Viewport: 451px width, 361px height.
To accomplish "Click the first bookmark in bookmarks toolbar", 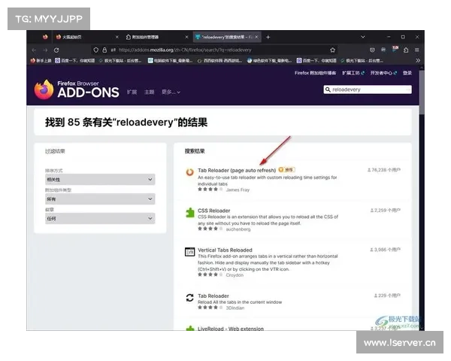I will click(41, 60).
